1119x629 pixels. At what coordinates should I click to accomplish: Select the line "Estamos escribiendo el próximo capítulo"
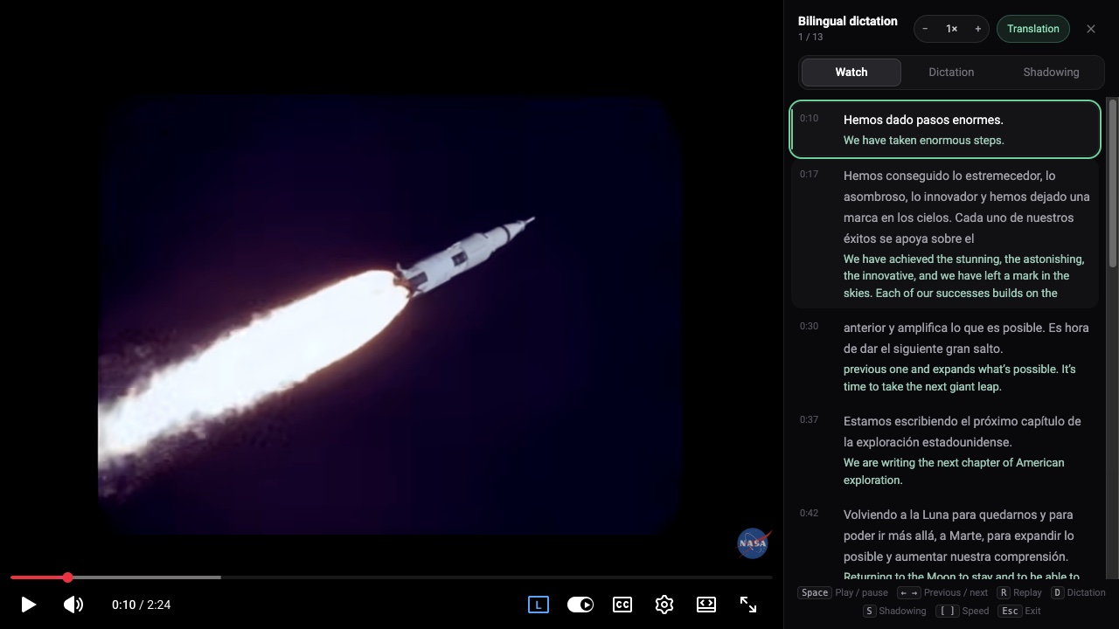click(945, 450)
